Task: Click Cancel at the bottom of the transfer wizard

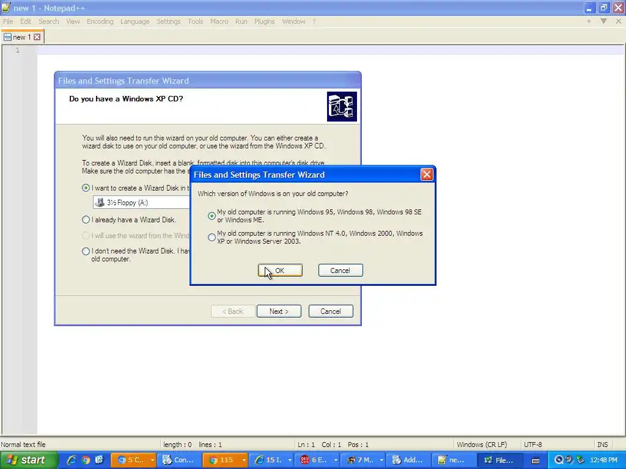Action: (x=331, y=311)
